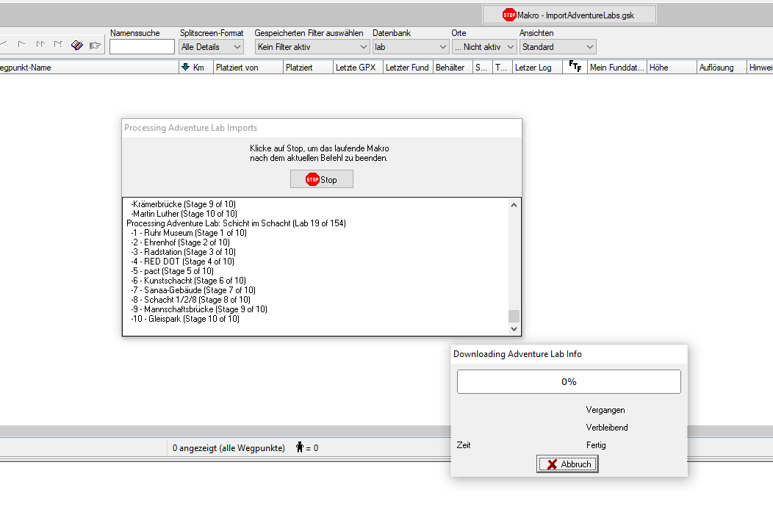Click log line '2 - Ehrenhof'
The width and height of the screenshot is (773, 515).
[x=181, y=242]
